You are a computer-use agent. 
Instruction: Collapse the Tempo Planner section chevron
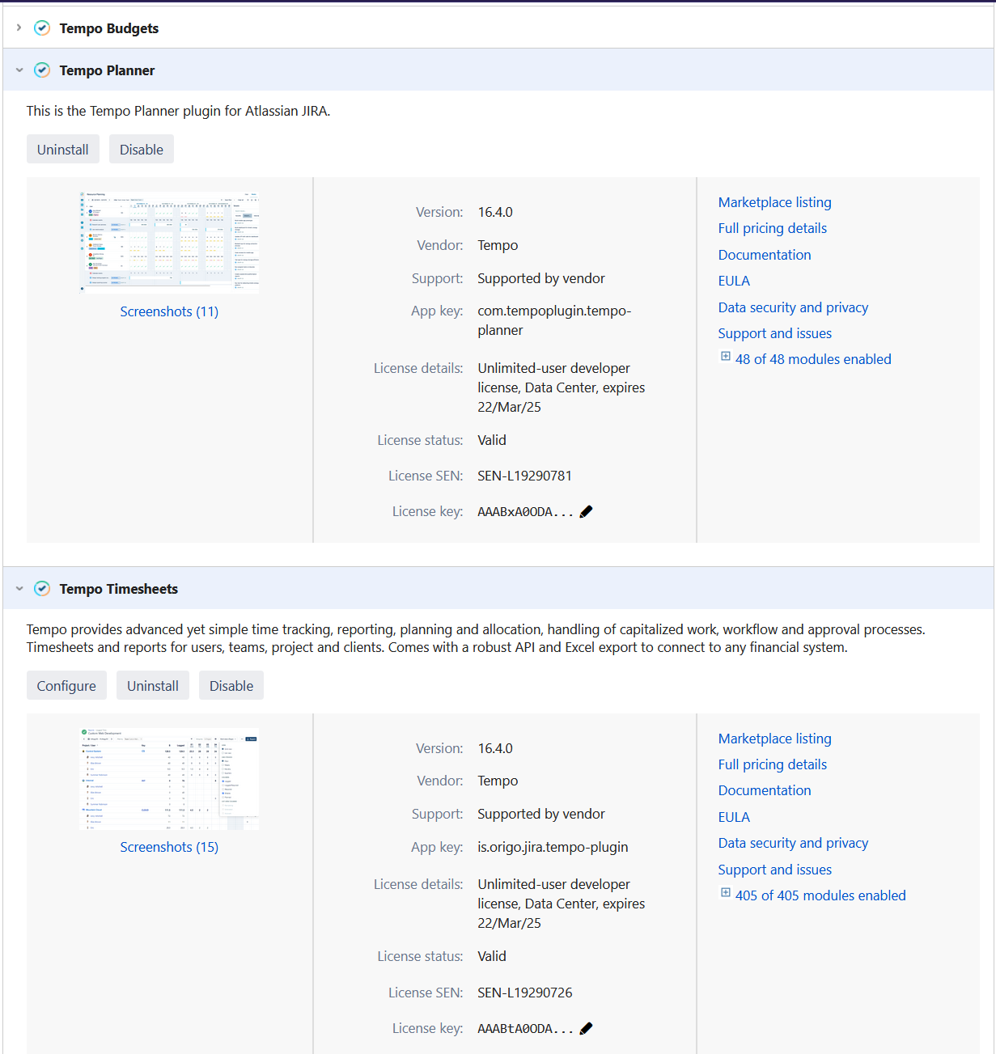(x=19, y=70)
